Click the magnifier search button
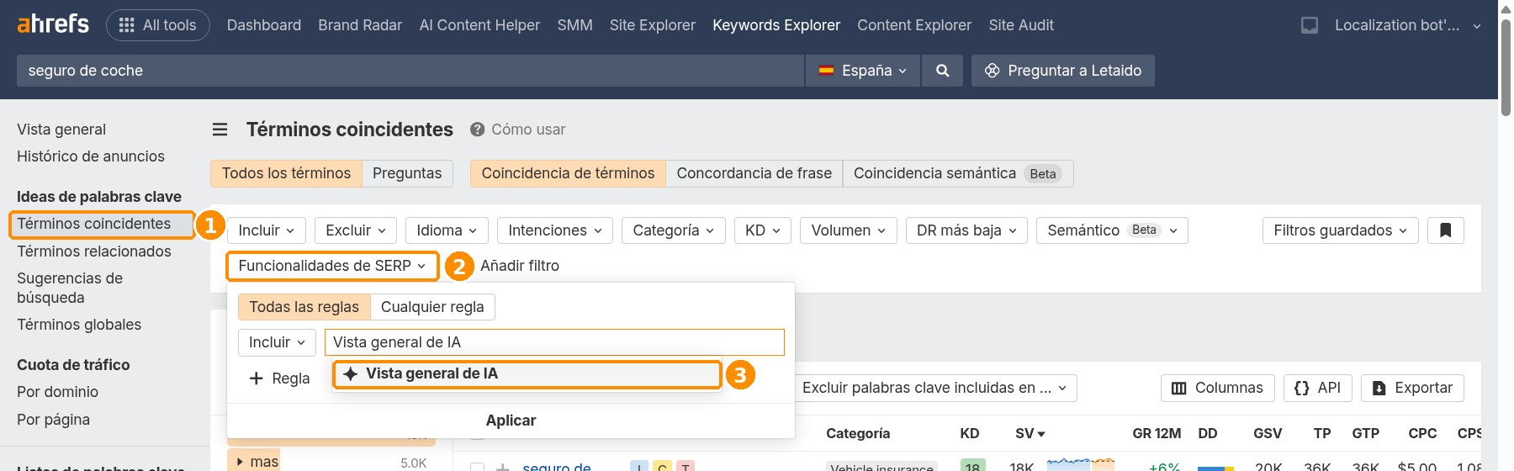Viewport: 1514px width, 471px height. coord(943,71)
